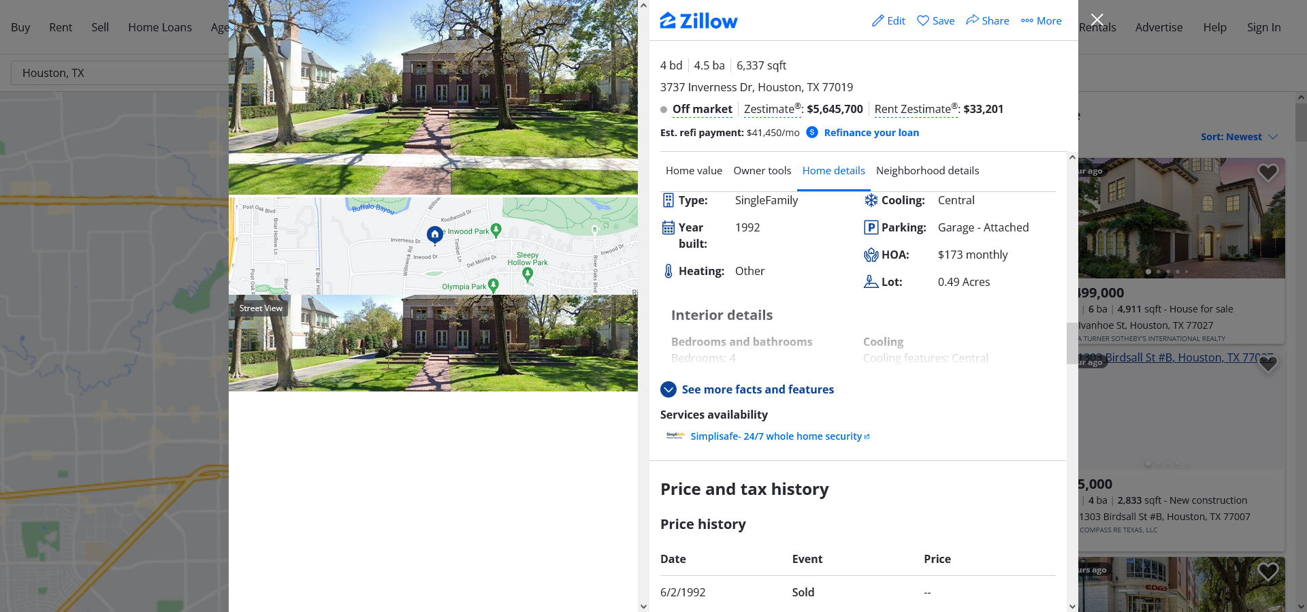Favorite the Birdsall St listing card
This screenshot has width=1307, height=612.
point(1268,364)
